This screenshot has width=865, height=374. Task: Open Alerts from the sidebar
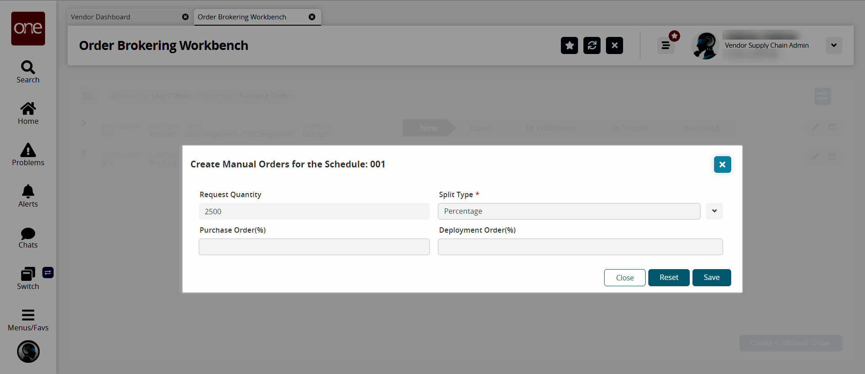tap(28, 196)
